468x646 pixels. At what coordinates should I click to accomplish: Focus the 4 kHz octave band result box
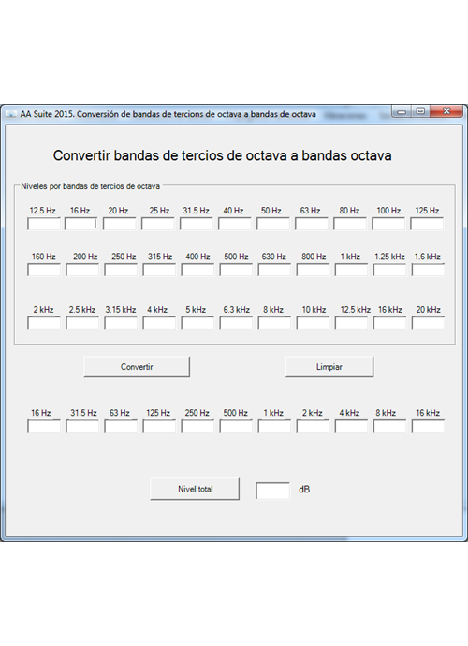click(x=351, y=426)
